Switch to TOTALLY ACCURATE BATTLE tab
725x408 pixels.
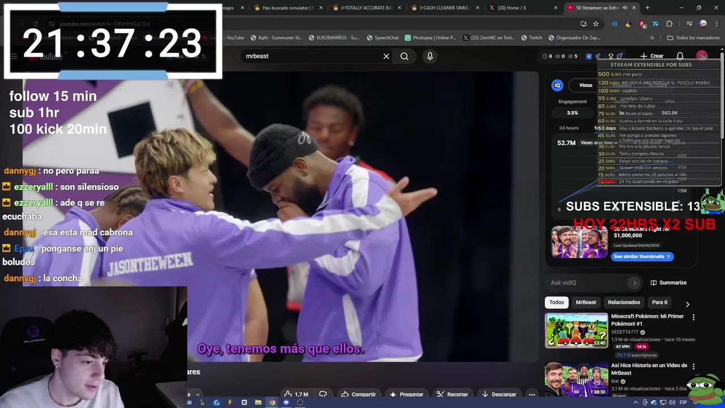367,8
